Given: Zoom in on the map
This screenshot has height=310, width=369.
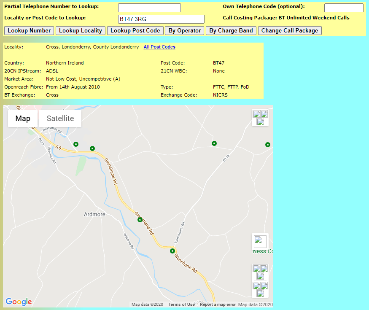Looking at the screenshot, I should click(260, 272).
